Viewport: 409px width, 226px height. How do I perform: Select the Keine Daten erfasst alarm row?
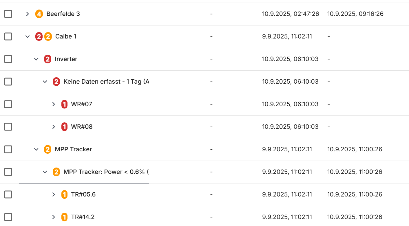(x=106, y=82)
